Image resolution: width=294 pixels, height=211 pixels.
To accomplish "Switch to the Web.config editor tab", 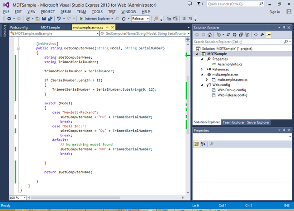I will pyautogui.click(x=19, y=28).
